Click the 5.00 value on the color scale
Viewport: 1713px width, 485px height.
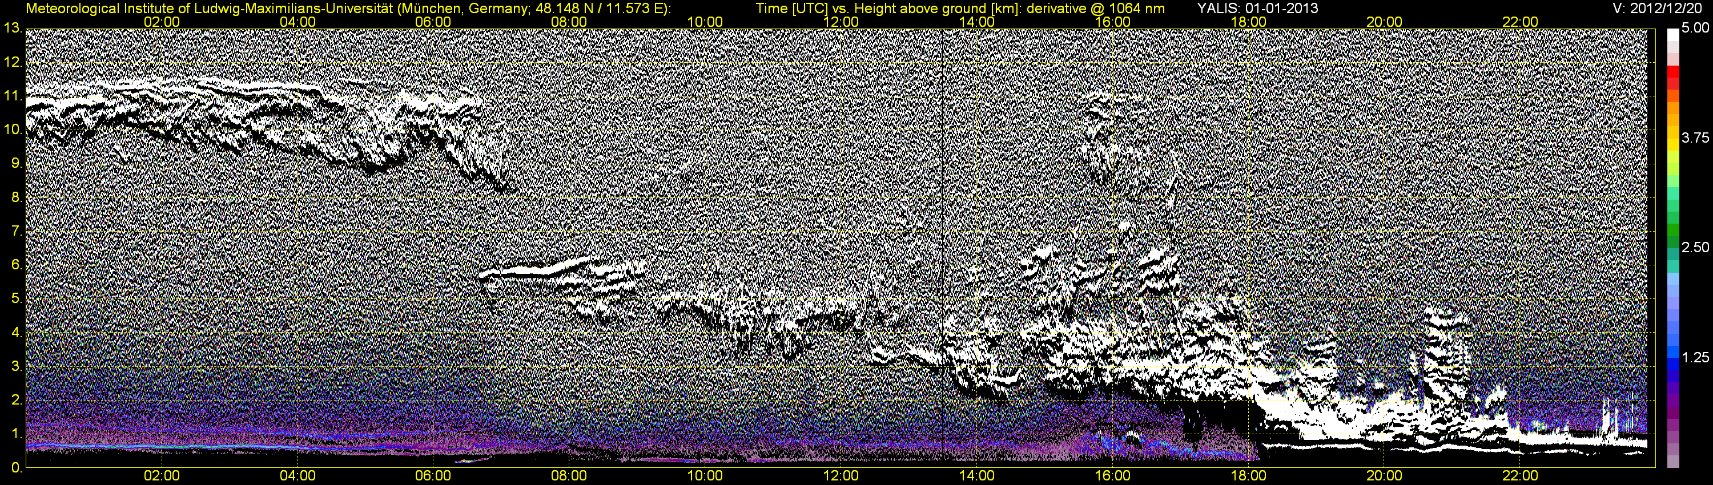coord(1695,29)
